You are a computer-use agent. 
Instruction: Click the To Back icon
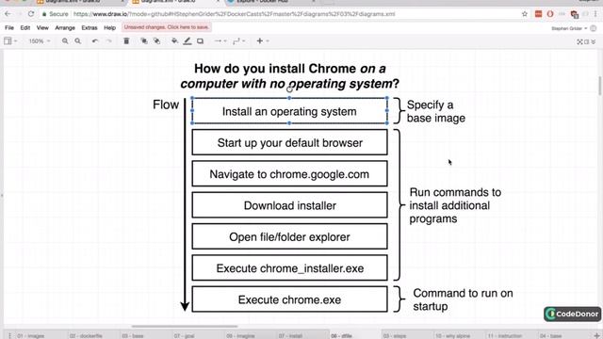click(x=157, y=40)
